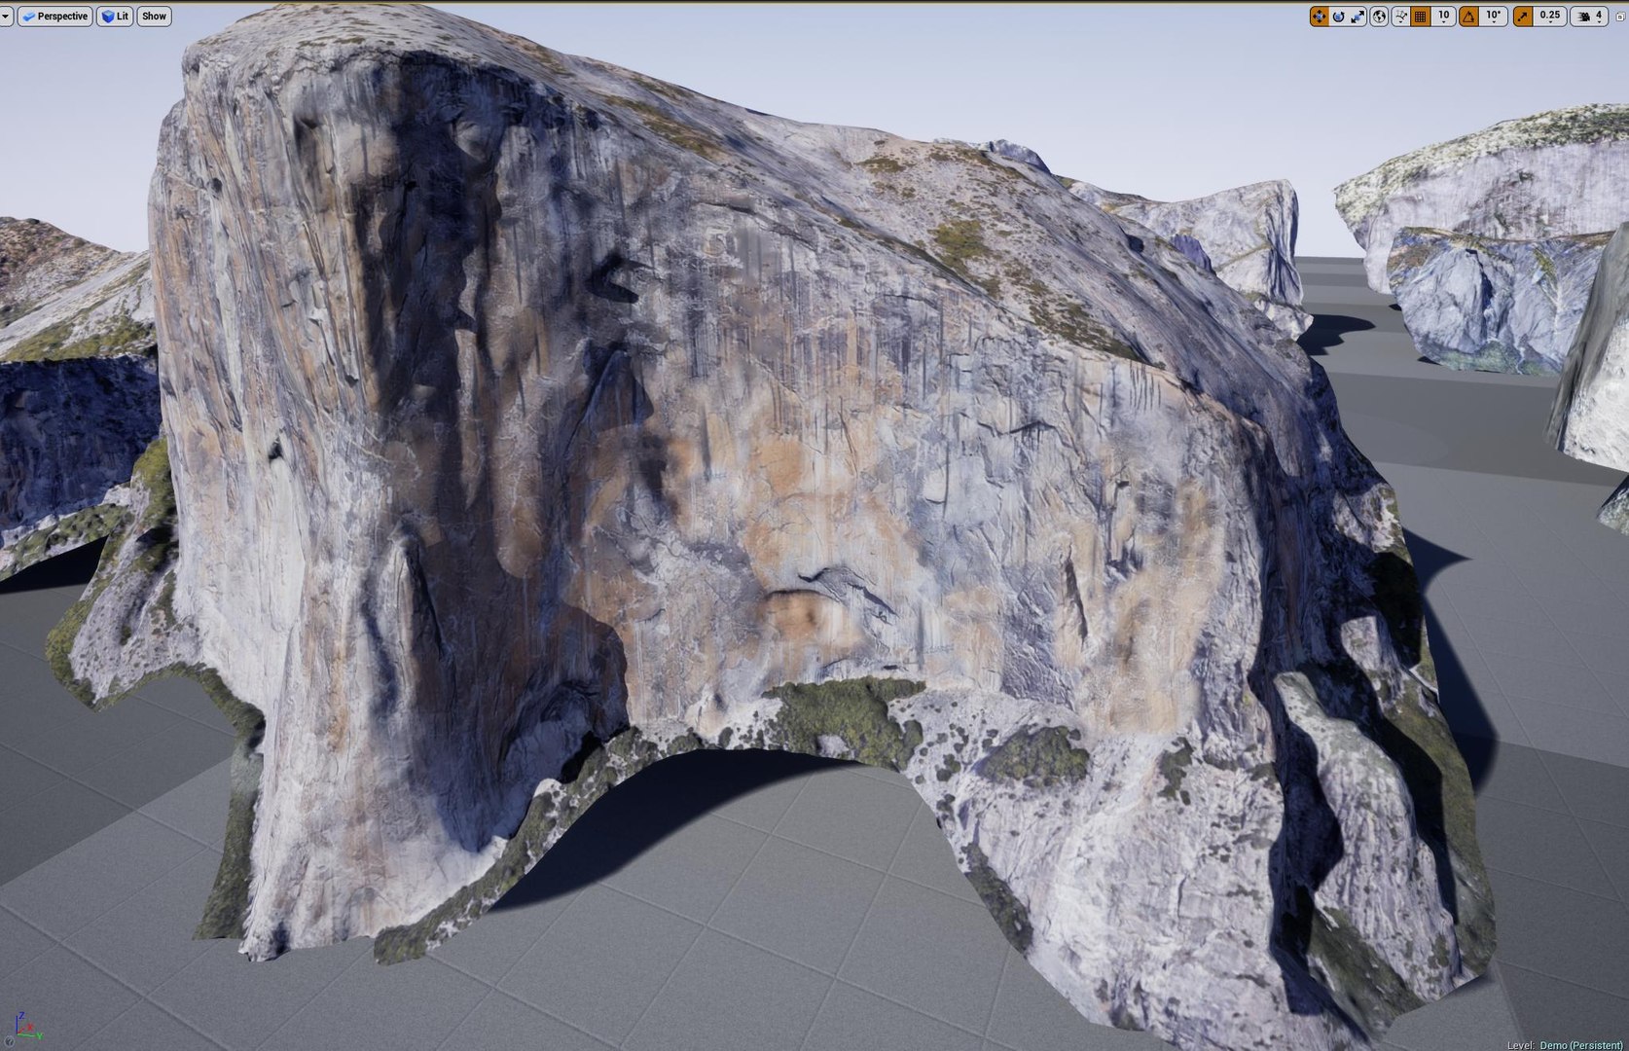Viewport: 1629px width, 1051px height.
Task: Maximize or restore the viewport
Action: pyautogui.click(x=1619, y=17)
